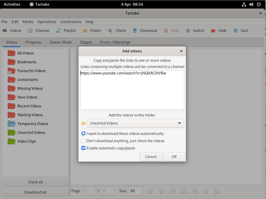
Task: Click the Hide toolbar icon
Action: pyautogui.click(x=213, y=31)
